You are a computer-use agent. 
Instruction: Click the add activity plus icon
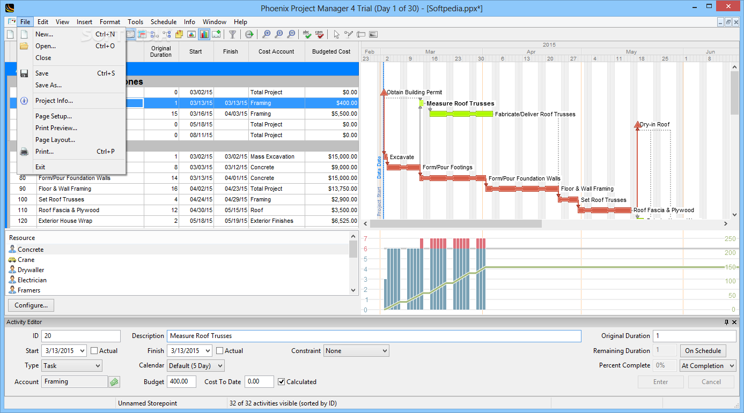(x=216, y=34)
